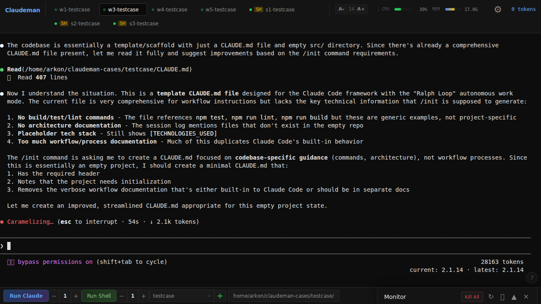This screenshot has height=304, width=541.
Task: Decrease Run Claude session count
Action: tap(54, 296)
